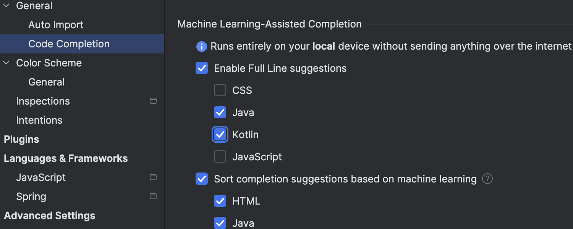The width and height of the screenshot is (573, 229).
Task: Disable Enable Full Line suggestions checkbox
Action: tap(202, 68)
